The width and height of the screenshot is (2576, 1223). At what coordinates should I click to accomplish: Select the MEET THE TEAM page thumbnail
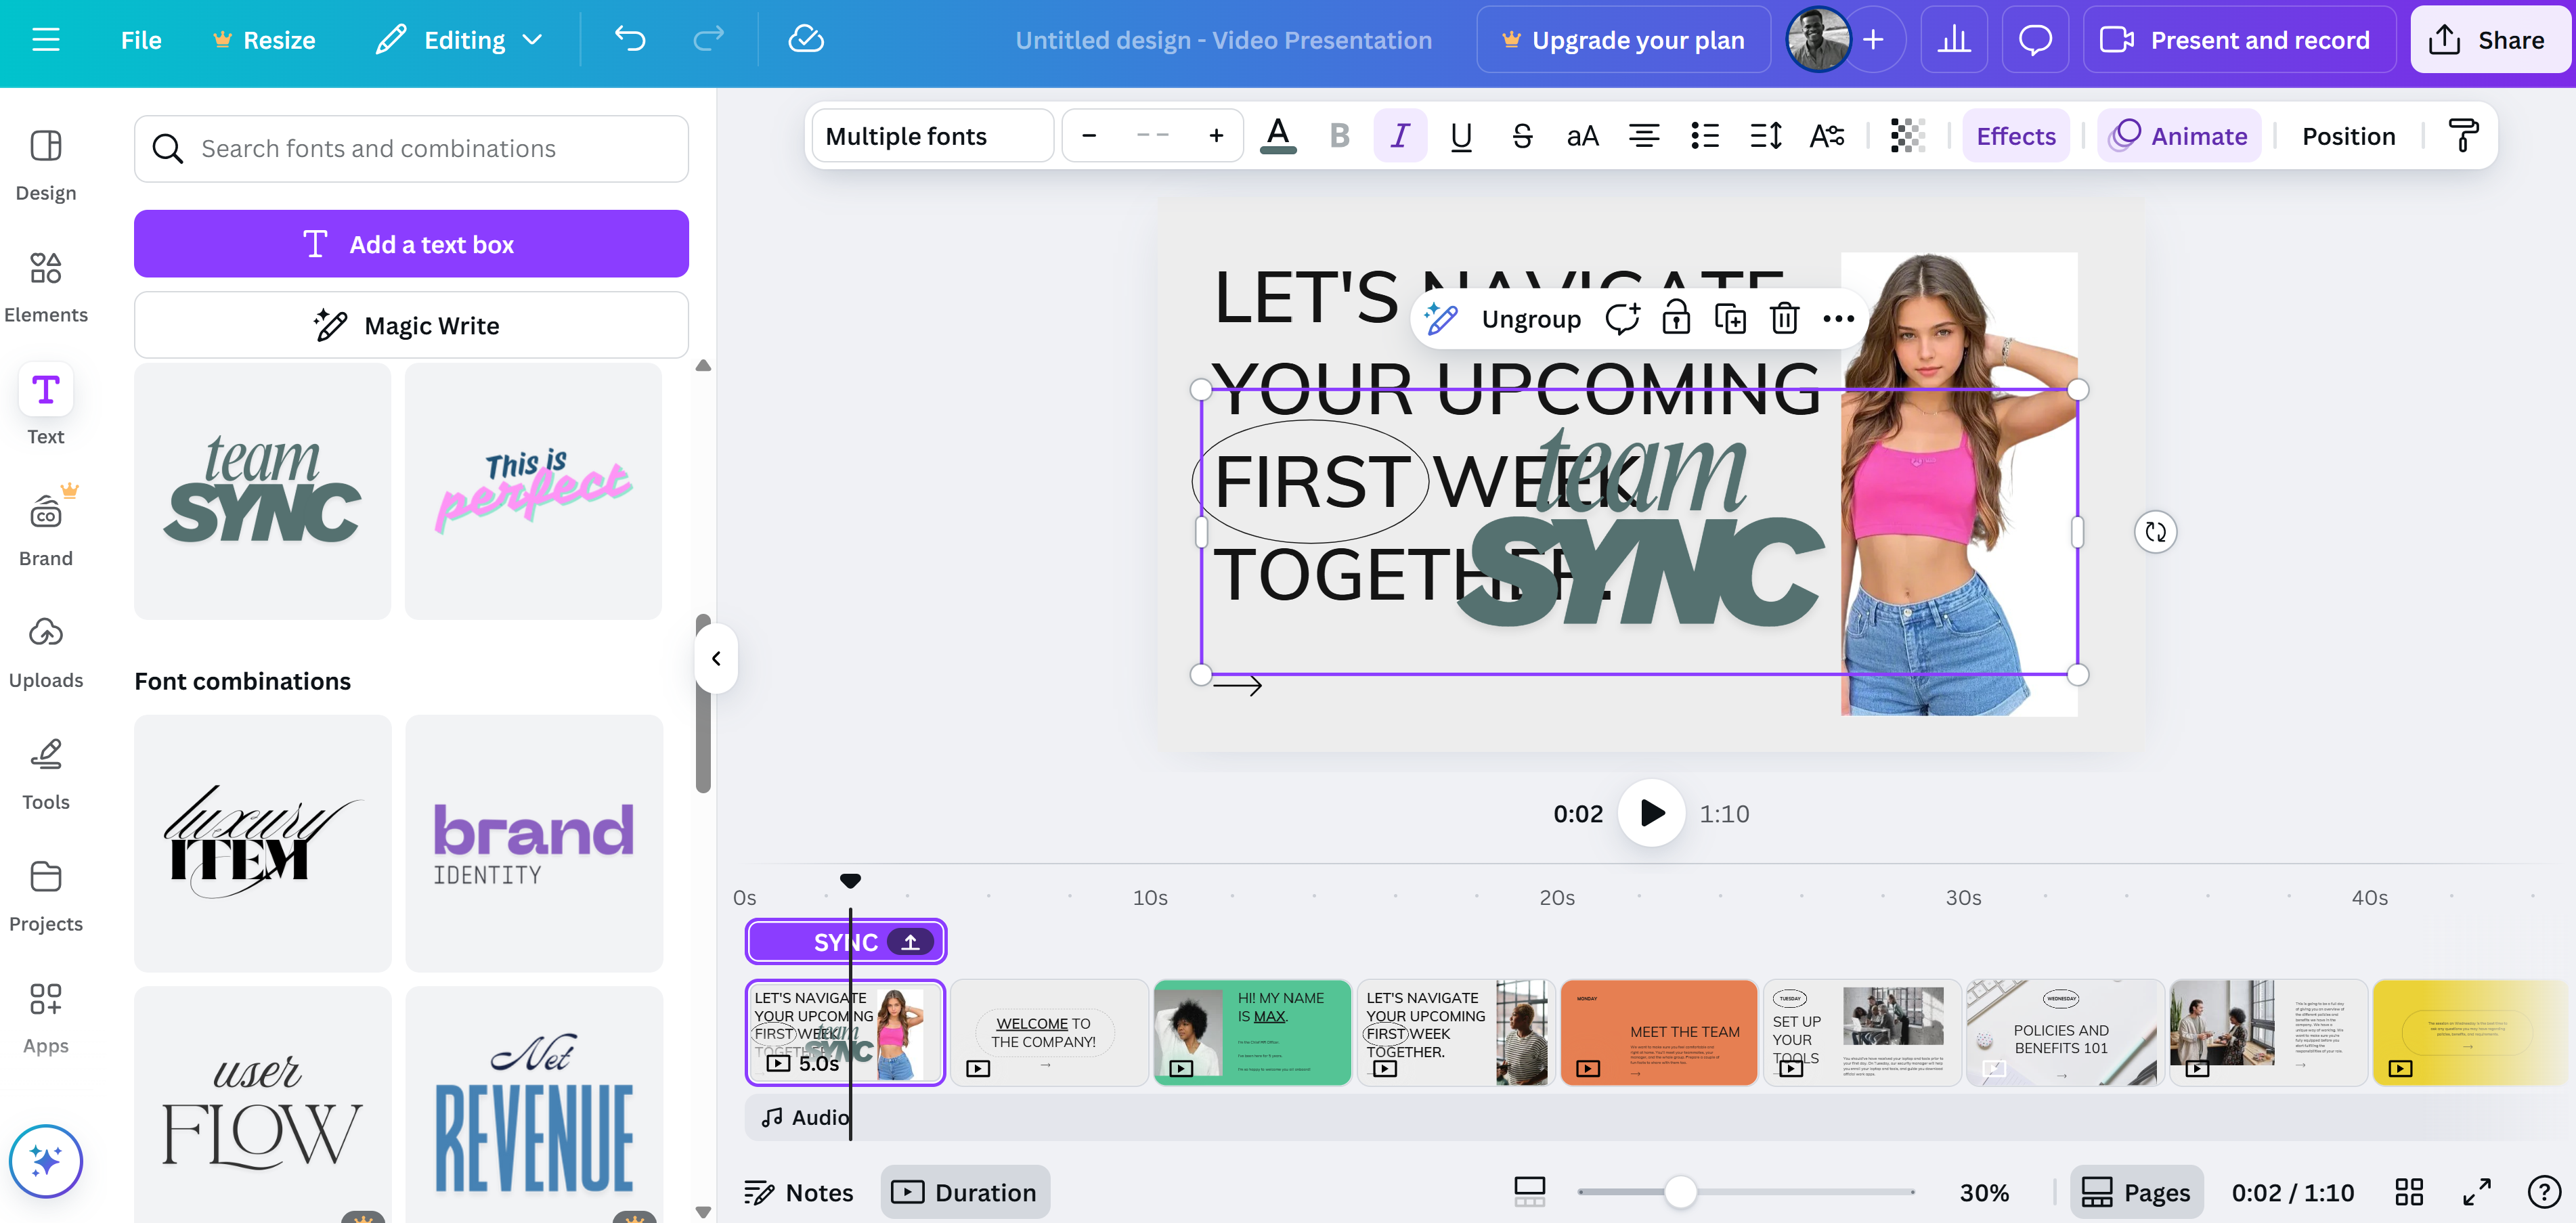pos(1658,1032)
